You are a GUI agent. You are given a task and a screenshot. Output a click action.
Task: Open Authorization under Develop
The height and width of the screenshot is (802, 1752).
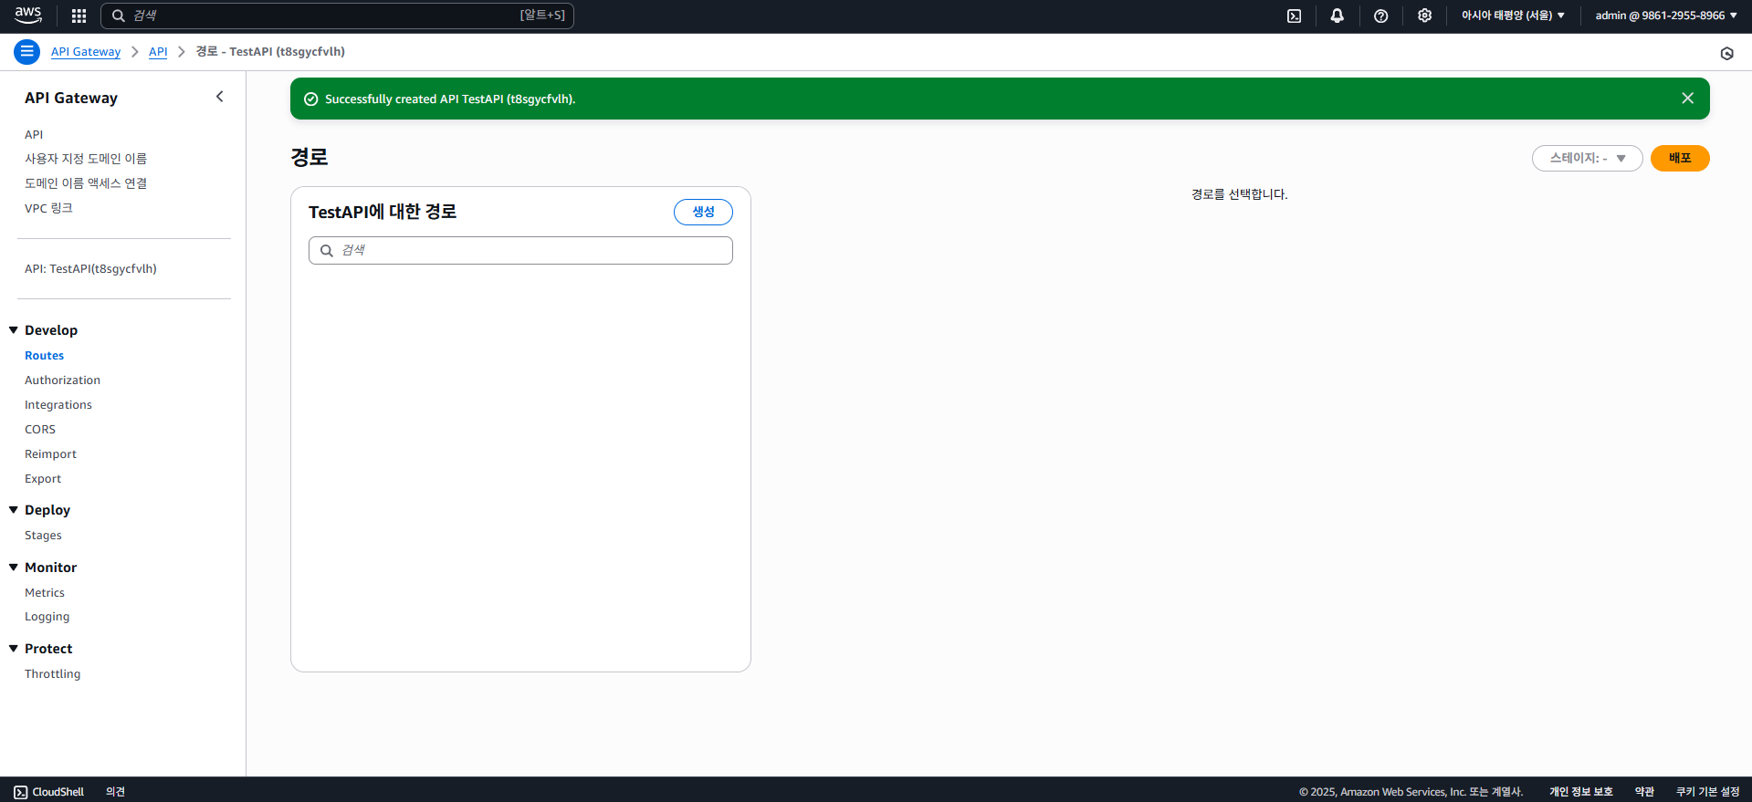pos(62,380)
